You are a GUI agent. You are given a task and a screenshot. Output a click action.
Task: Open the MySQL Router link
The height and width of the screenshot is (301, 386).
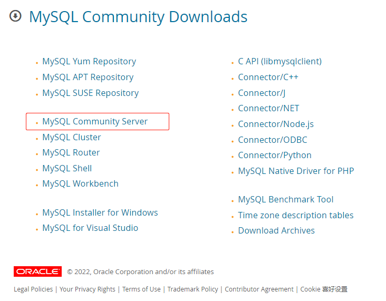pyautogui.click(x=71, y=152)
